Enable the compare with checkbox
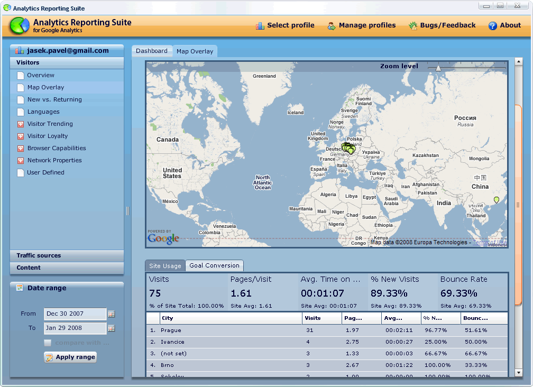Viewport: 533px width, 387px height. (x=48, y=343)
